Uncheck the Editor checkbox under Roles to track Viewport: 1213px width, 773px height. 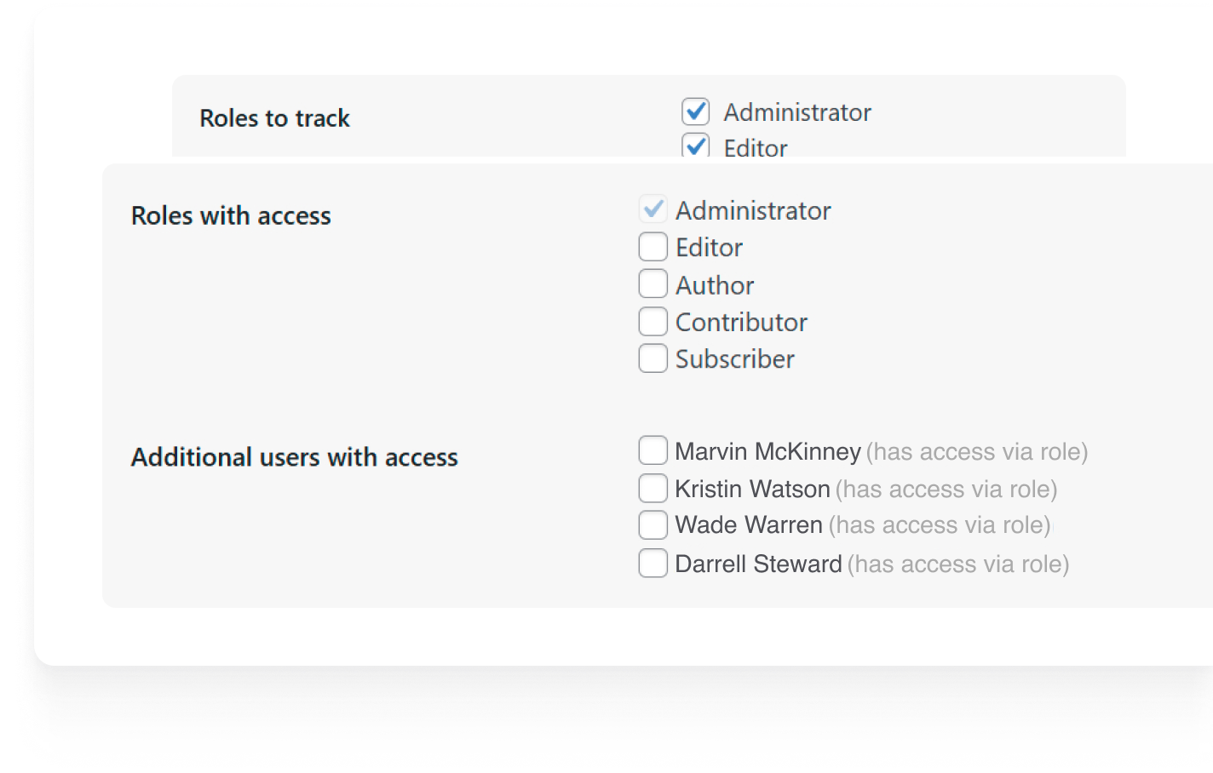(695, 146)
